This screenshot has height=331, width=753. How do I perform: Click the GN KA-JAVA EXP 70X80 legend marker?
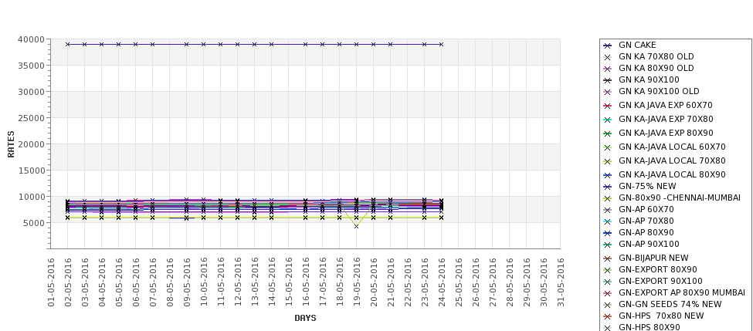point(608,120)
